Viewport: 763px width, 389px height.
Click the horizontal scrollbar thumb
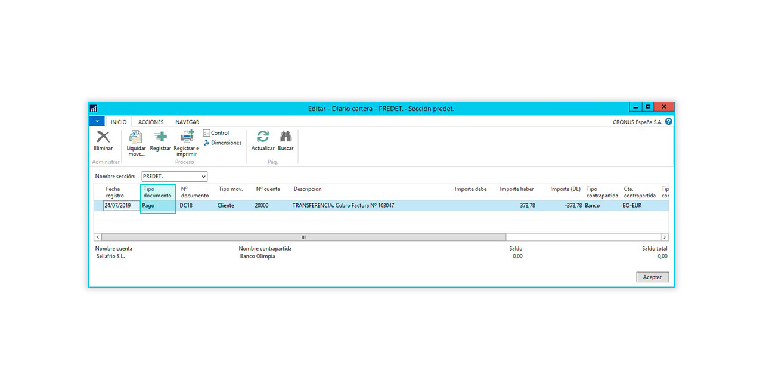pyautogui.click(x=303, y=237)
